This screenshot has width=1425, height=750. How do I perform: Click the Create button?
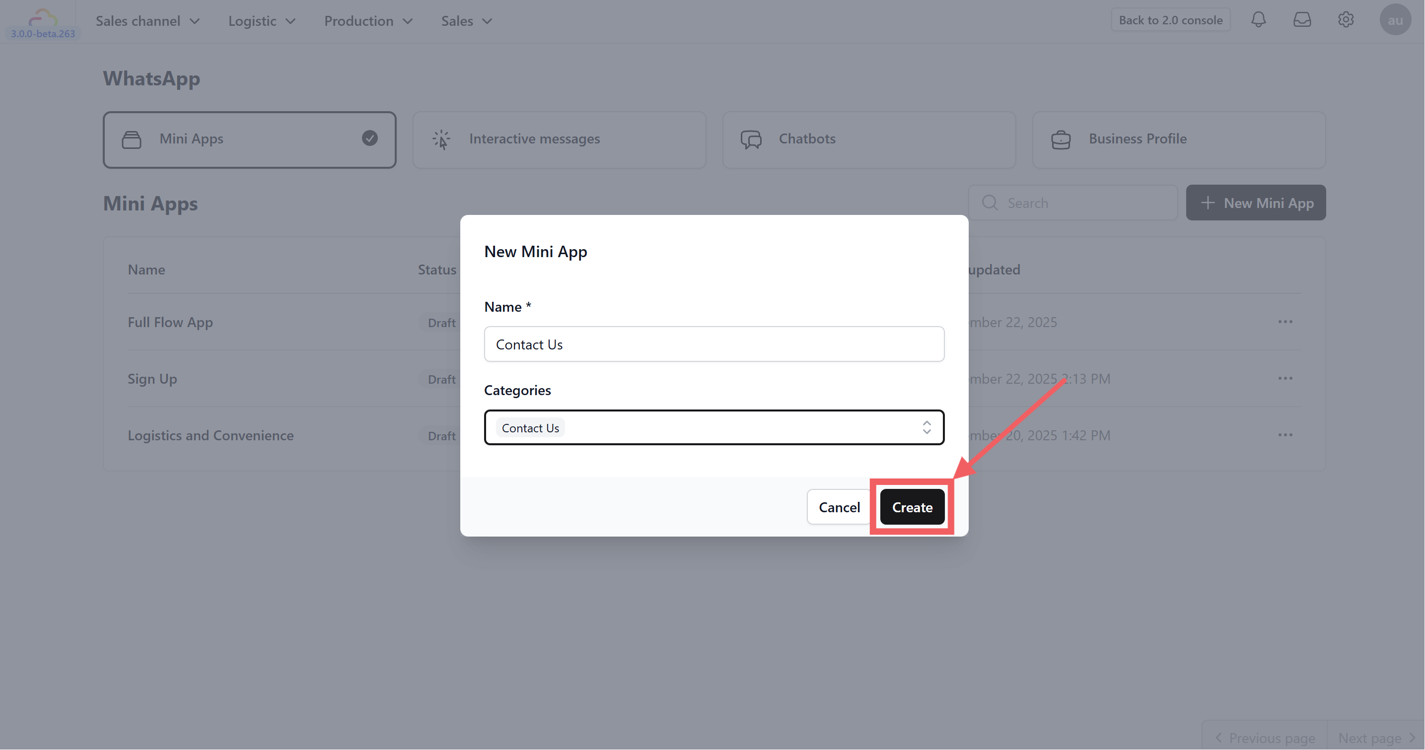(912, 507)
